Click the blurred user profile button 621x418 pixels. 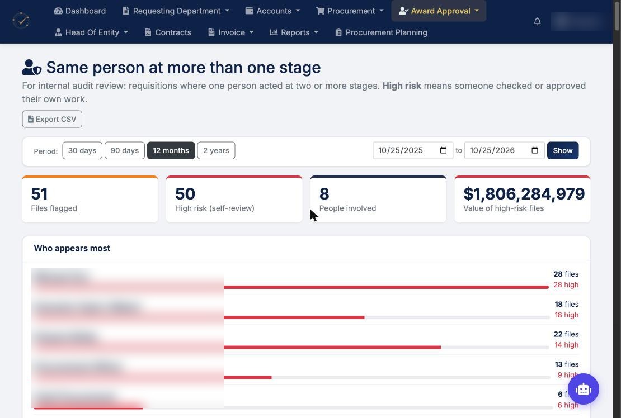point(578,21)
